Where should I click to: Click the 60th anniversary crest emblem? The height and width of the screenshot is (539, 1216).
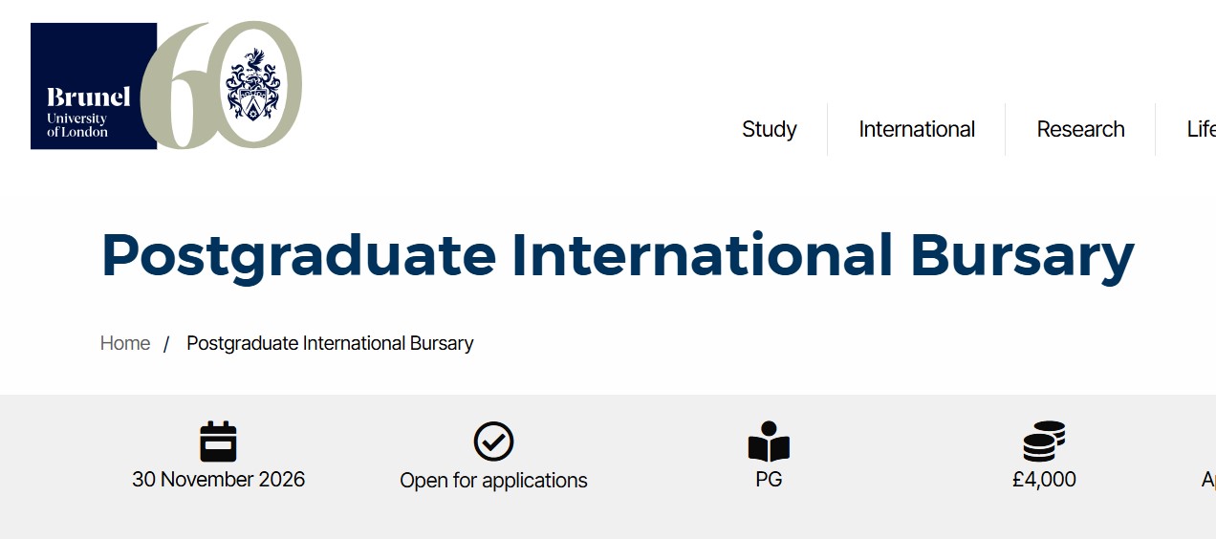point(253,85)
